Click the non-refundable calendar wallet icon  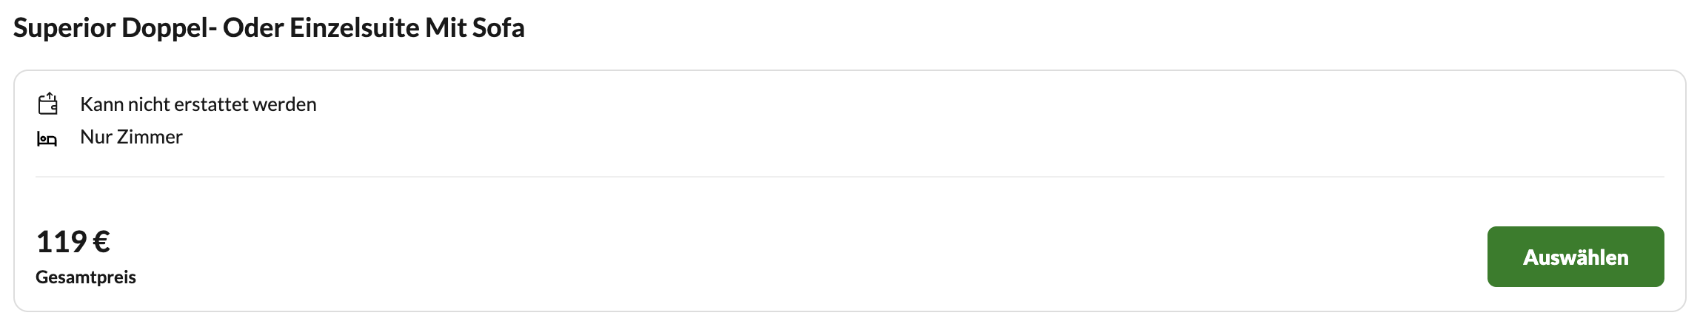[x=47, y=104]
